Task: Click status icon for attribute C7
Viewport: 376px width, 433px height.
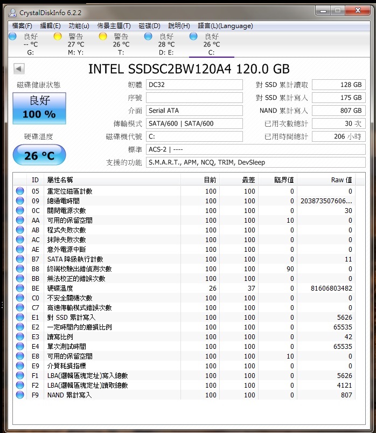Action: tap(20, 307)
